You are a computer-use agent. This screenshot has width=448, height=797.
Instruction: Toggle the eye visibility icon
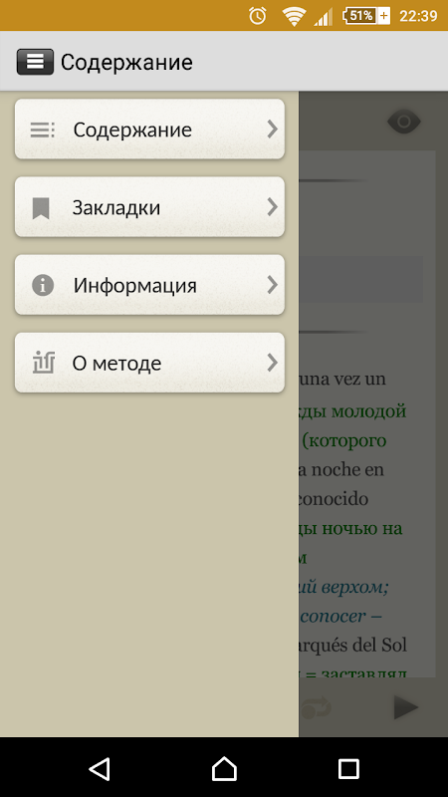[404, 122]
